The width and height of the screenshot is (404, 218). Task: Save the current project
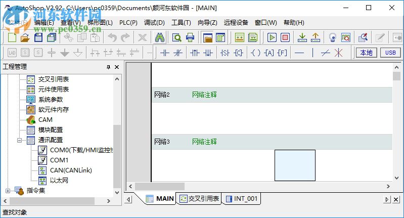tap(38, 37)
